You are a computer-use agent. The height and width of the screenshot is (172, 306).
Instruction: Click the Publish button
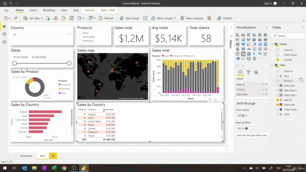click(225, 18)
